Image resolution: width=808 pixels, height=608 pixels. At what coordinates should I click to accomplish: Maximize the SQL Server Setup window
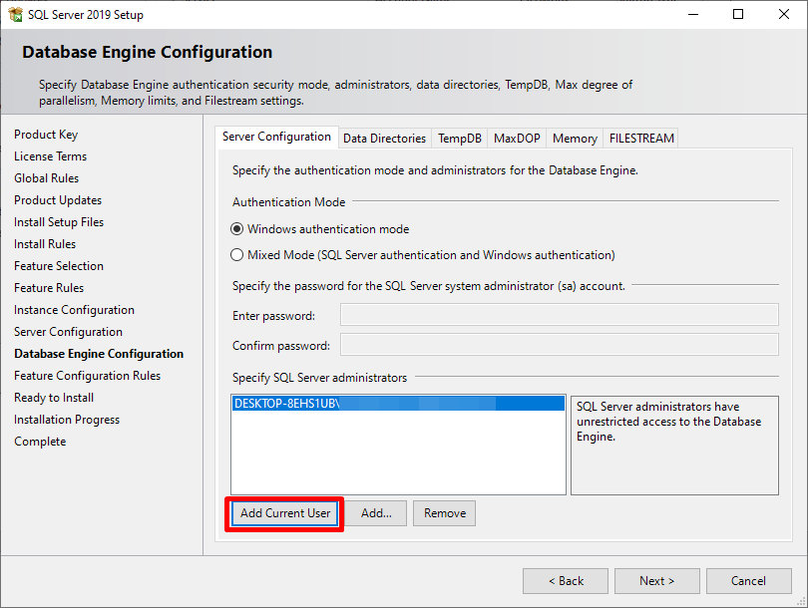pos(738,15)
